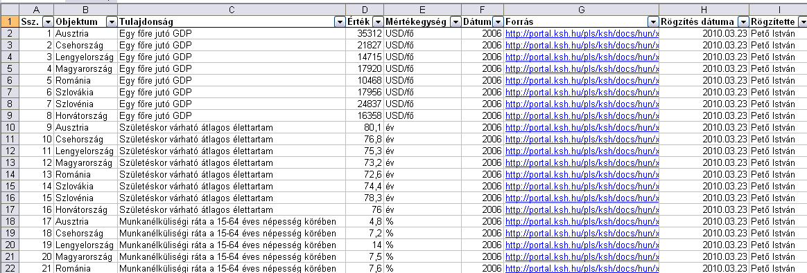807x273 pixels.
Task: Select the cell with value 21827
Action: click(365, 45)
